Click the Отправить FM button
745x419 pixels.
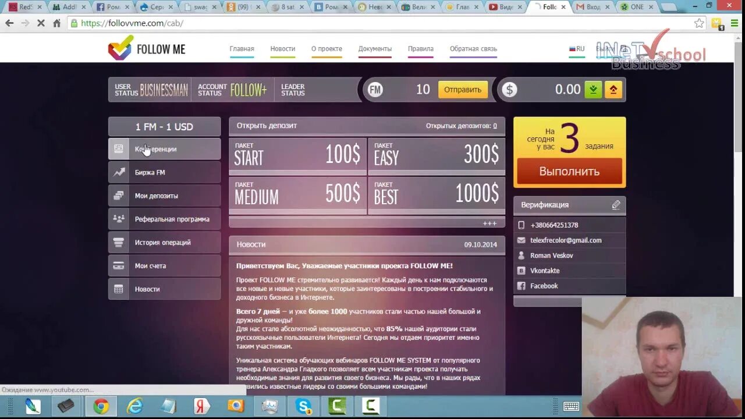click(x=463, y=90)
